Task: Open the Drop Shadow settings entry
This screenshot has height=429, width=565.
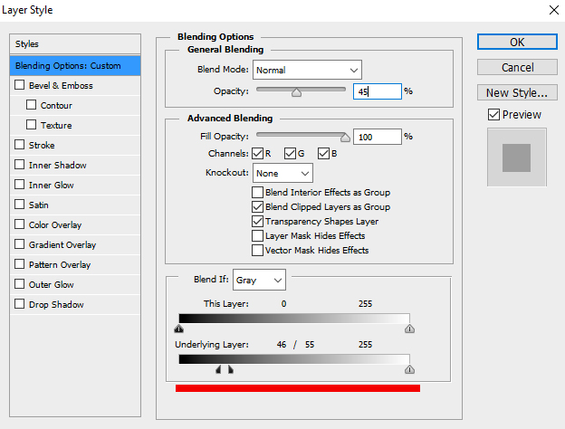Action: tap(56, 304)
